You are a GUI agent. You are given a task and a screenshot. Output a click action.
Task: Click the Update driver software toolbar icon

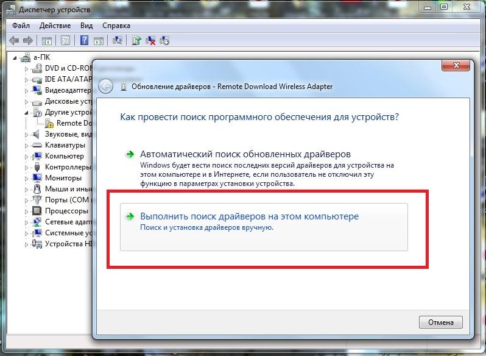click(136, 40)
